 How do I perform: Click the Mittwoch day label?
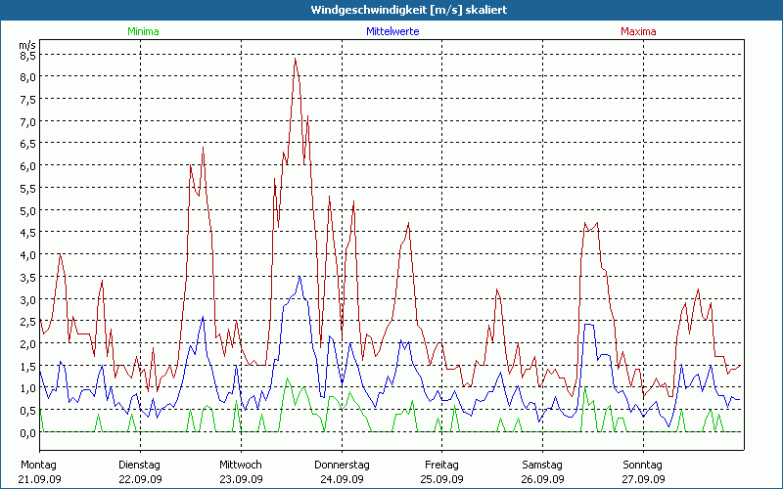point(241,466)
